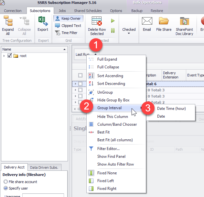Switch to the Jobs tab

tap(62, 11)
